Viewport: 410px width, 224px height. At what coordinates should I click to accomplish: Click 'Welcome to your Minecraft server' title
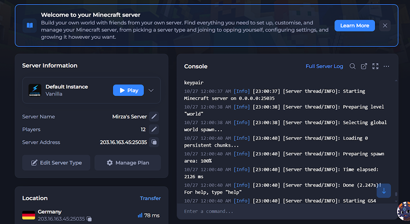pyautogui.click(x=90, y=15)
